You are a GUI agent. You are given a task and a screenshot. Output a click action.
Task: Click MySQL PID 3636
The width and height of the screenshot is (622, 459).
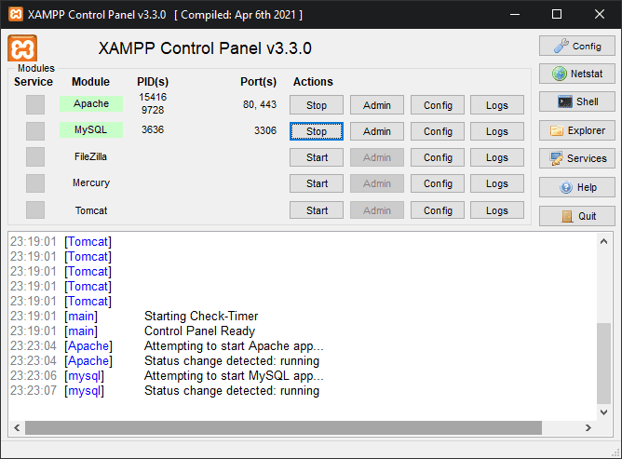(153, 129)
